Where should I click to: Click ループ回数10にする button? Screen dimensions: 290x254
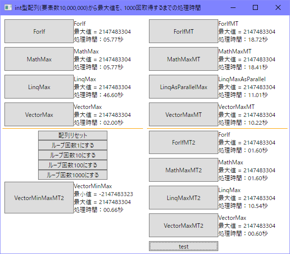[x=73, y=155]
